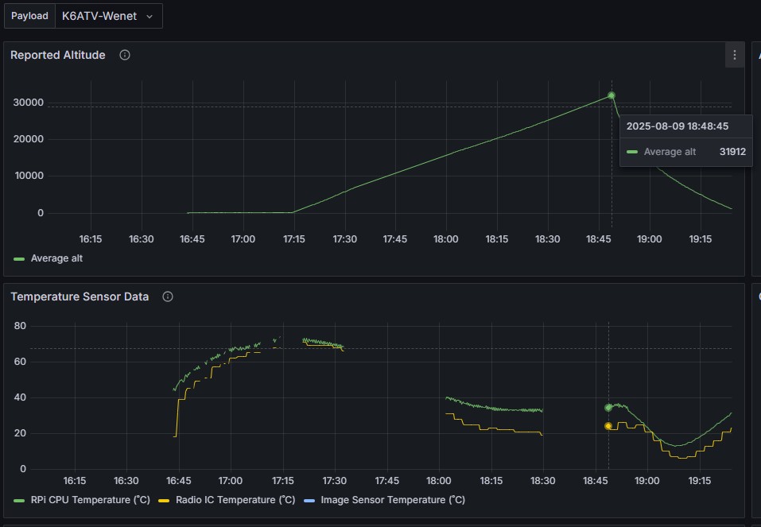Viewport: 761px width, 527px height.
Task: Click the Payload variable label
Action: [29, 16]
